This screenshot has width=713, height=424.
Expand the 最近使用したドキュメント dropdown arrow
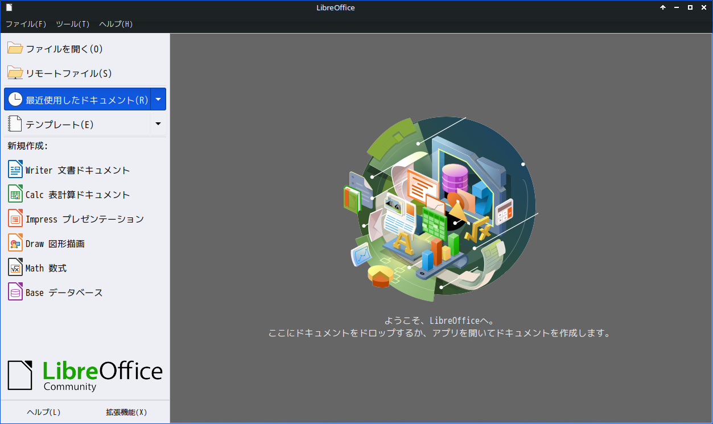pos(158,99)
